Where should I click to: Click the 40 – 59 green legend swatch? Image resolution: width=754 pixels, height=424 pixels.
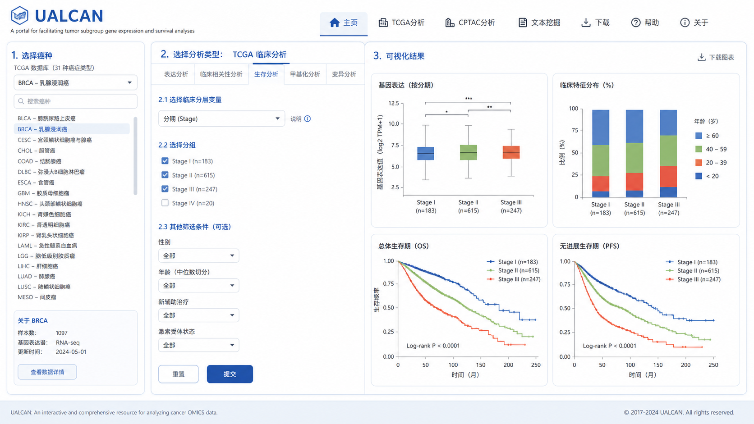pos(699,149)
